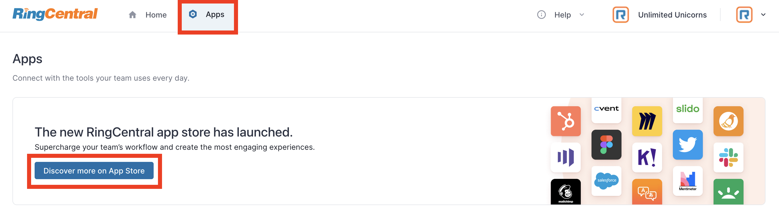Select the Cvent app tile
This screenshot has height=218, width=779.
pyautogui.click(x=606, y=110)
